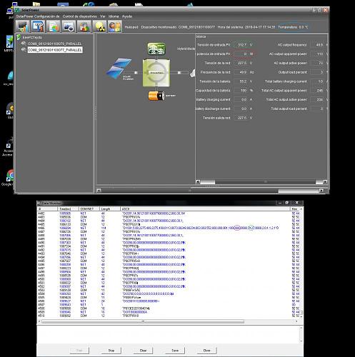Click the toolbar icon with camera lens
The height and width of the screenshot is (357, 355).
tap(69, 26)
